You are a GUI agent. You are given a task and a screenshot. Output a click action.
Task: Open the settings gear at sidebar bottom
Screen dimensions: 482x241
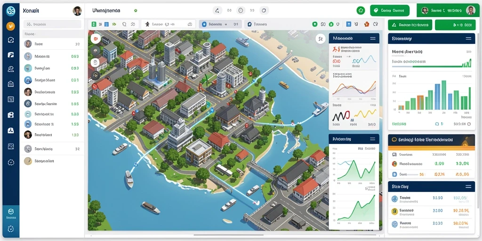click(11, 229)
